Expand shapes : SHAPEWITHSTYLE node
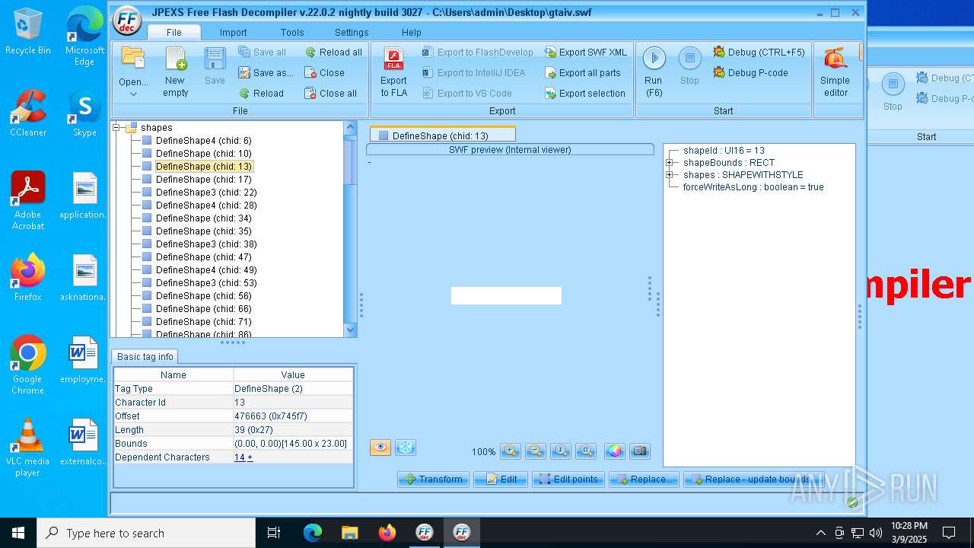This screenshot has width=974, height=548. (670, 174)
